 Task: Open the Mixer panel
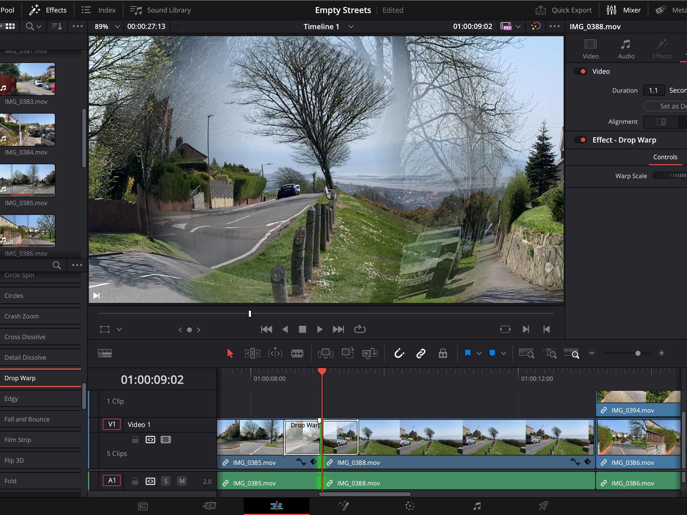pyautogui.click(x=624, y=10)
